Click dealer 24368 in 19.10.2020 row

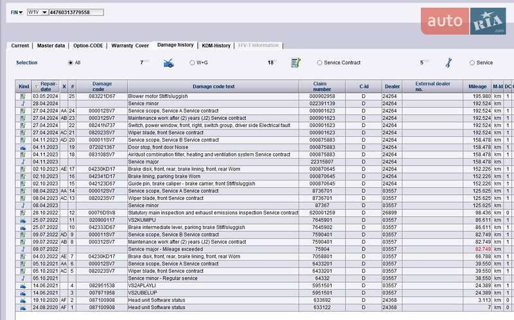click(x=389, y=300)
